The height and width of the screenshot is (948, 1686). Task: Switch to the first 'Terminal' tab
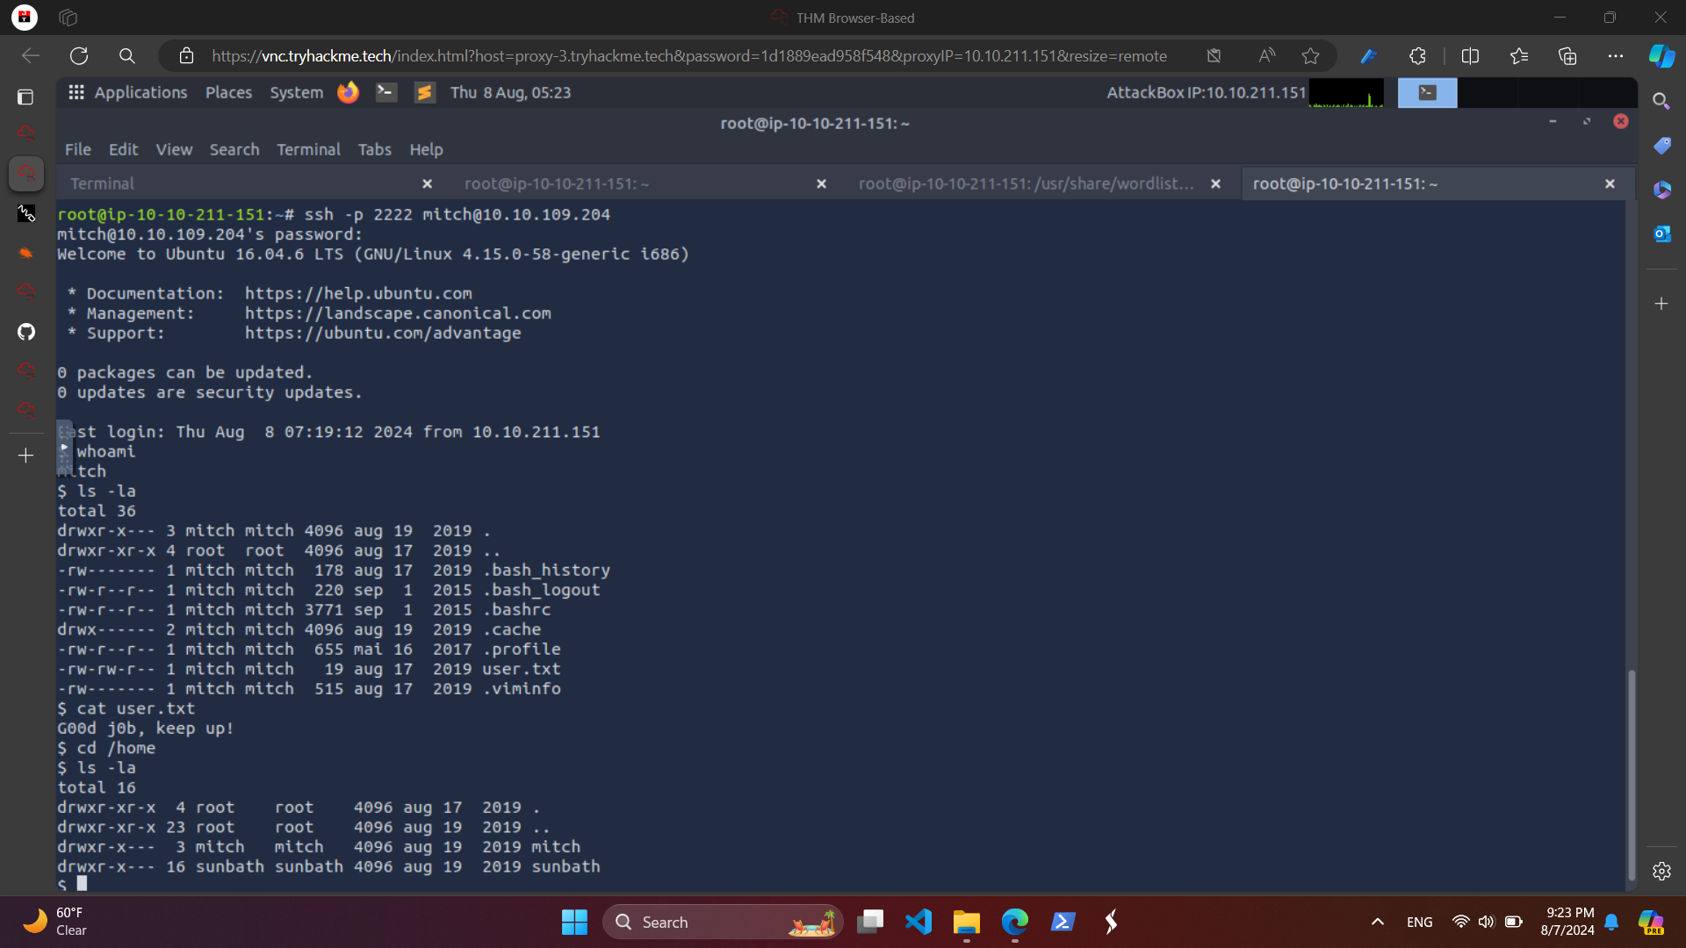(x=237, y=183)
